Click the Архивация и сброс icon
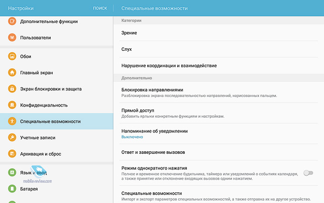This screenshot has height=203, width=324. pyautogui.click(x=12, y=154)
